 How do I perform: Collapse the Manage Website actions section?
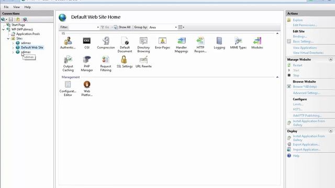(x=330, y=60)
